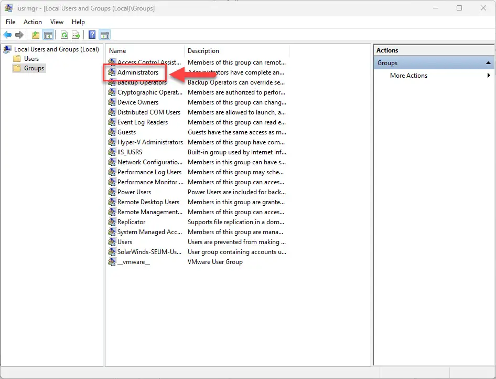Open the View menu
Image resolution: width=496 pixels, height=379 pixels.
[57, 22]
